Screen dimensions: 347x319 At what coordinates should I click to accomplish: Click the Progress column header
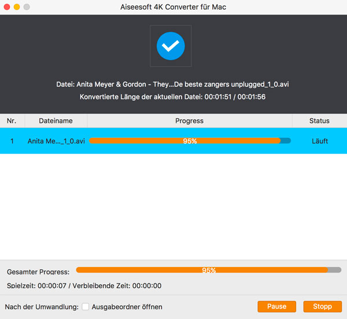pos(189,121)
